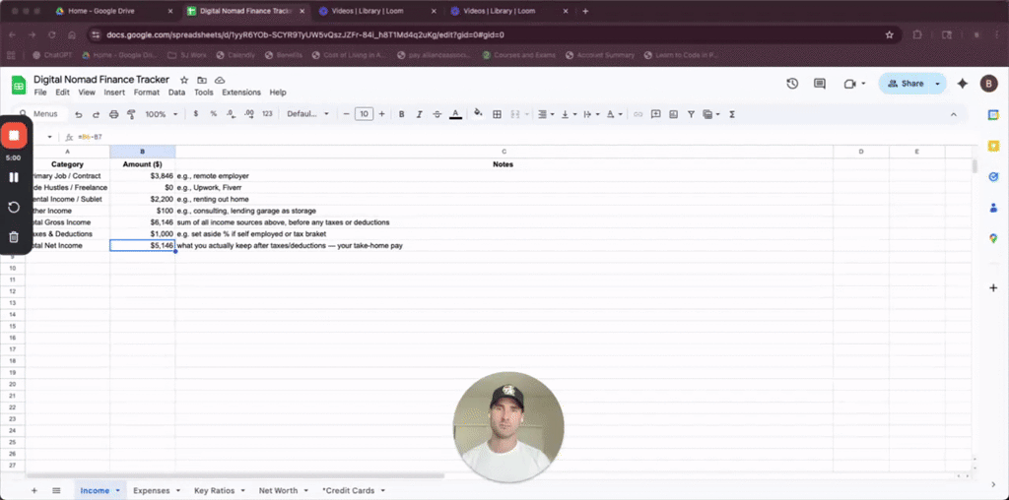Viewport: 1009px width, 500px height.
Task: Pause the Loom recording
Action: click(14, 177)
